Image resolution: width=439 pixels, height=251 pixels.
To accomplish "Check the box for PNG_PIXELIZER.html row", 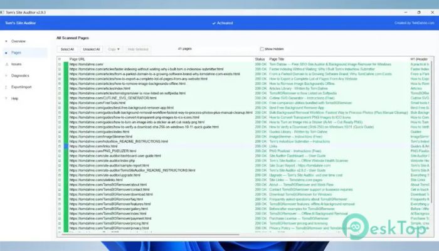I will point(60,151).
